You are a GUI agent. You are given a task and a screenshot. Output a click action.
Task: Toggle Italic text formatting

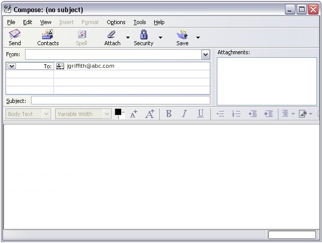click(184, 114)
